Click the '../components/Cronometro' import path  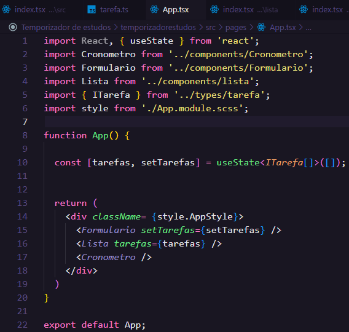(x=238, y=55)
